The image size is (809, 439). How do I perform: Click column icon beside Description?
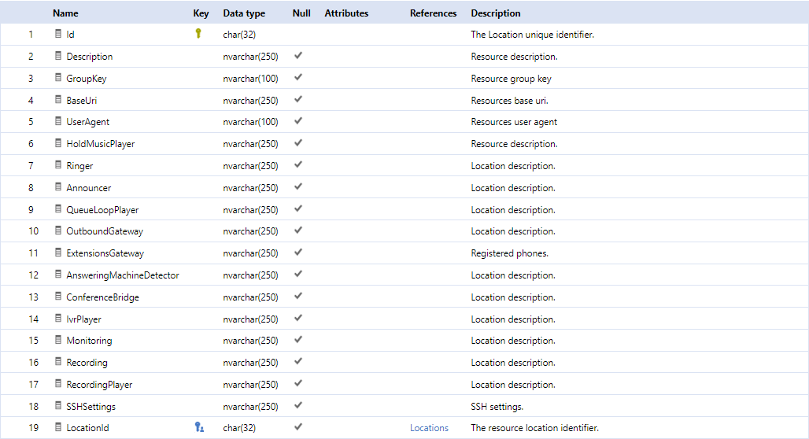click(x=59, y=56)
